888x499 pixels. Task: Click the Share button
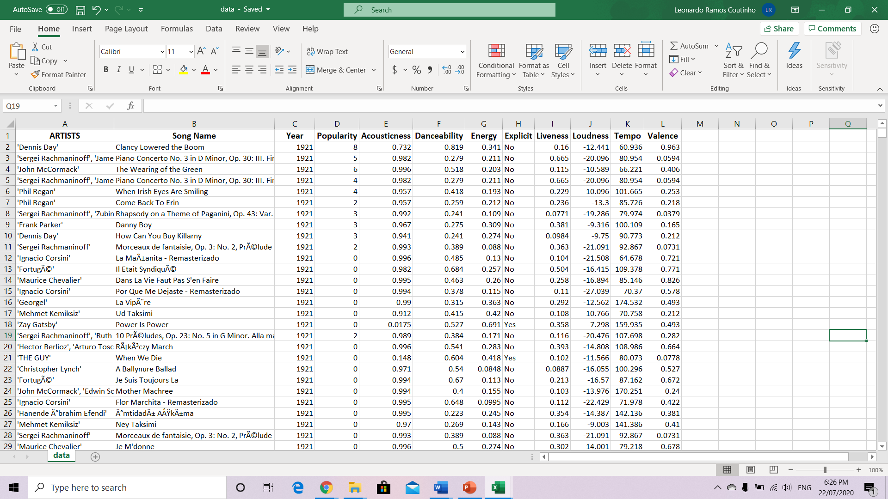point(779,29)
